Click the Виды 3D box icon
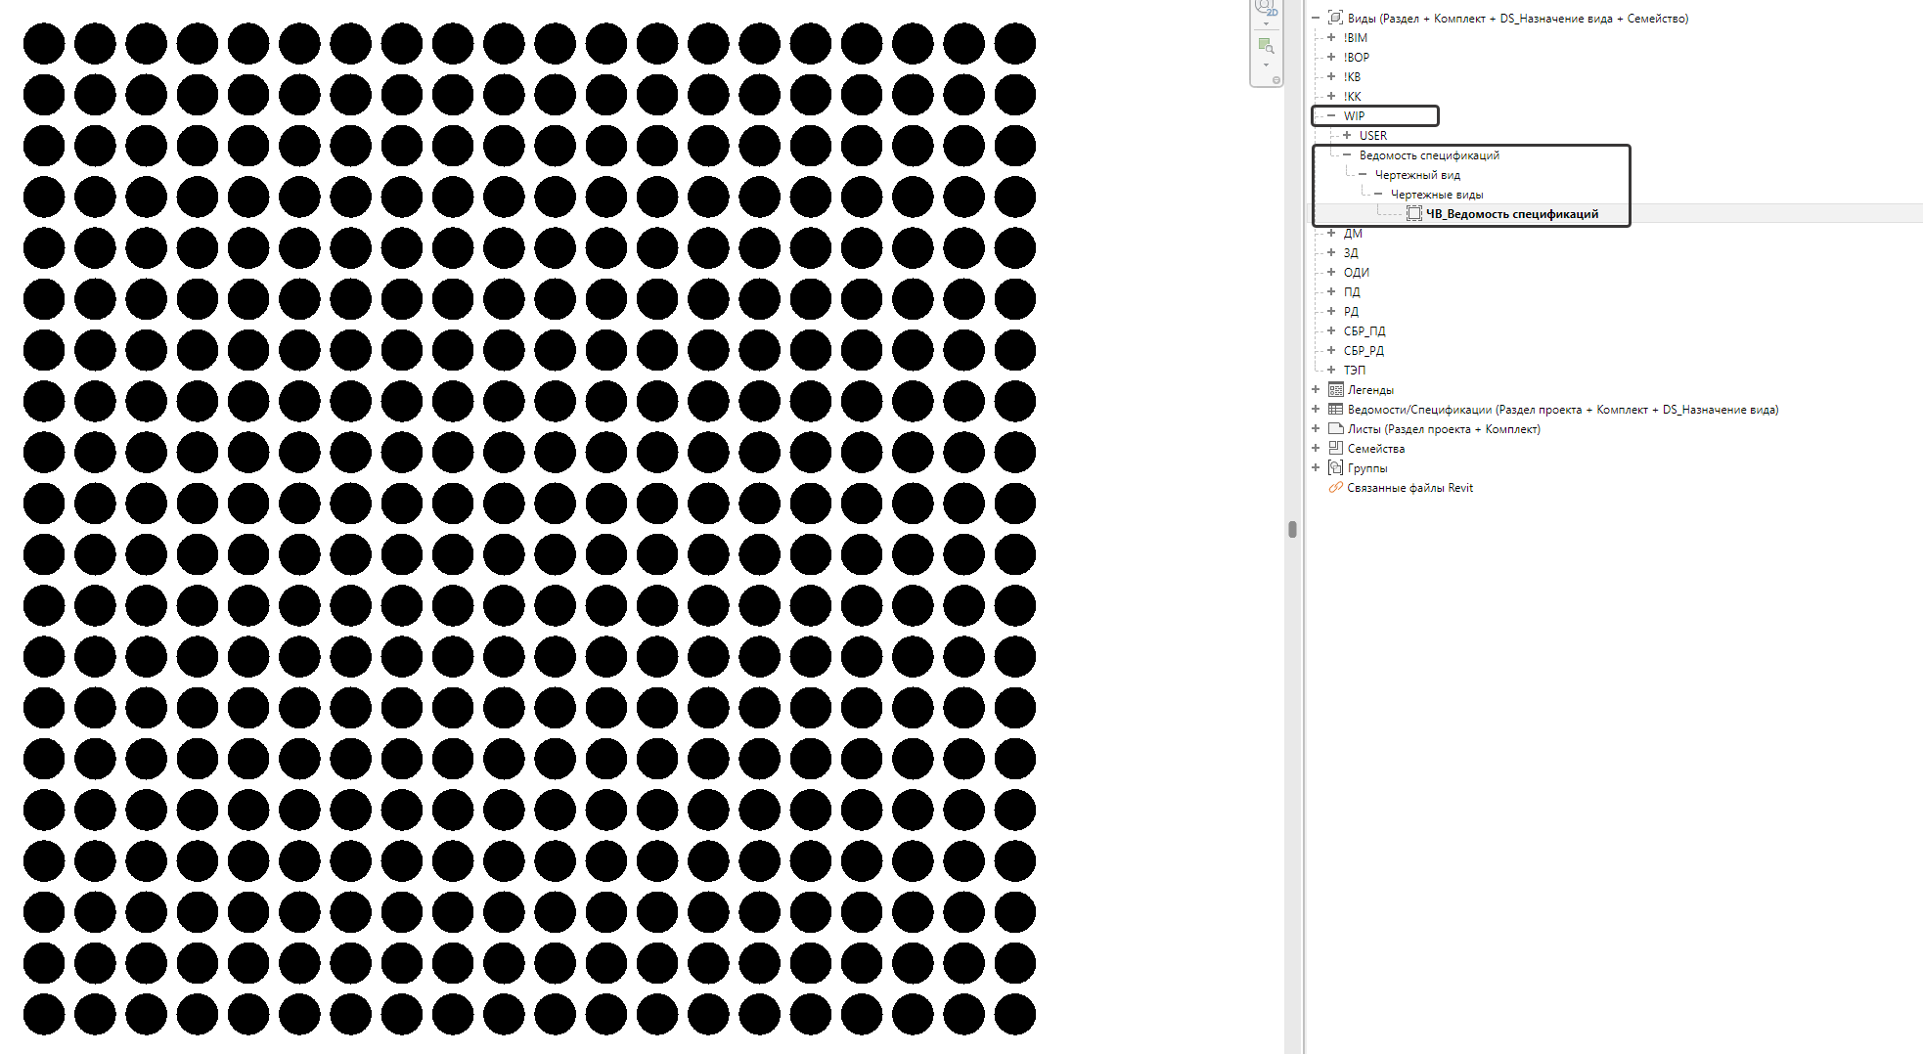Image resolution: width=1923 pixels, height=1054 pixels. [1335, 19]
